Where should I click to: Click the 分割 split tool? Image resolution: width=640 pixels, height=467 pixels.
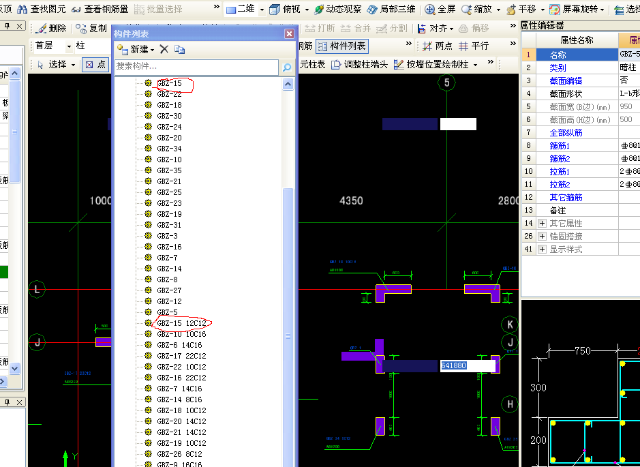[392, 28]
